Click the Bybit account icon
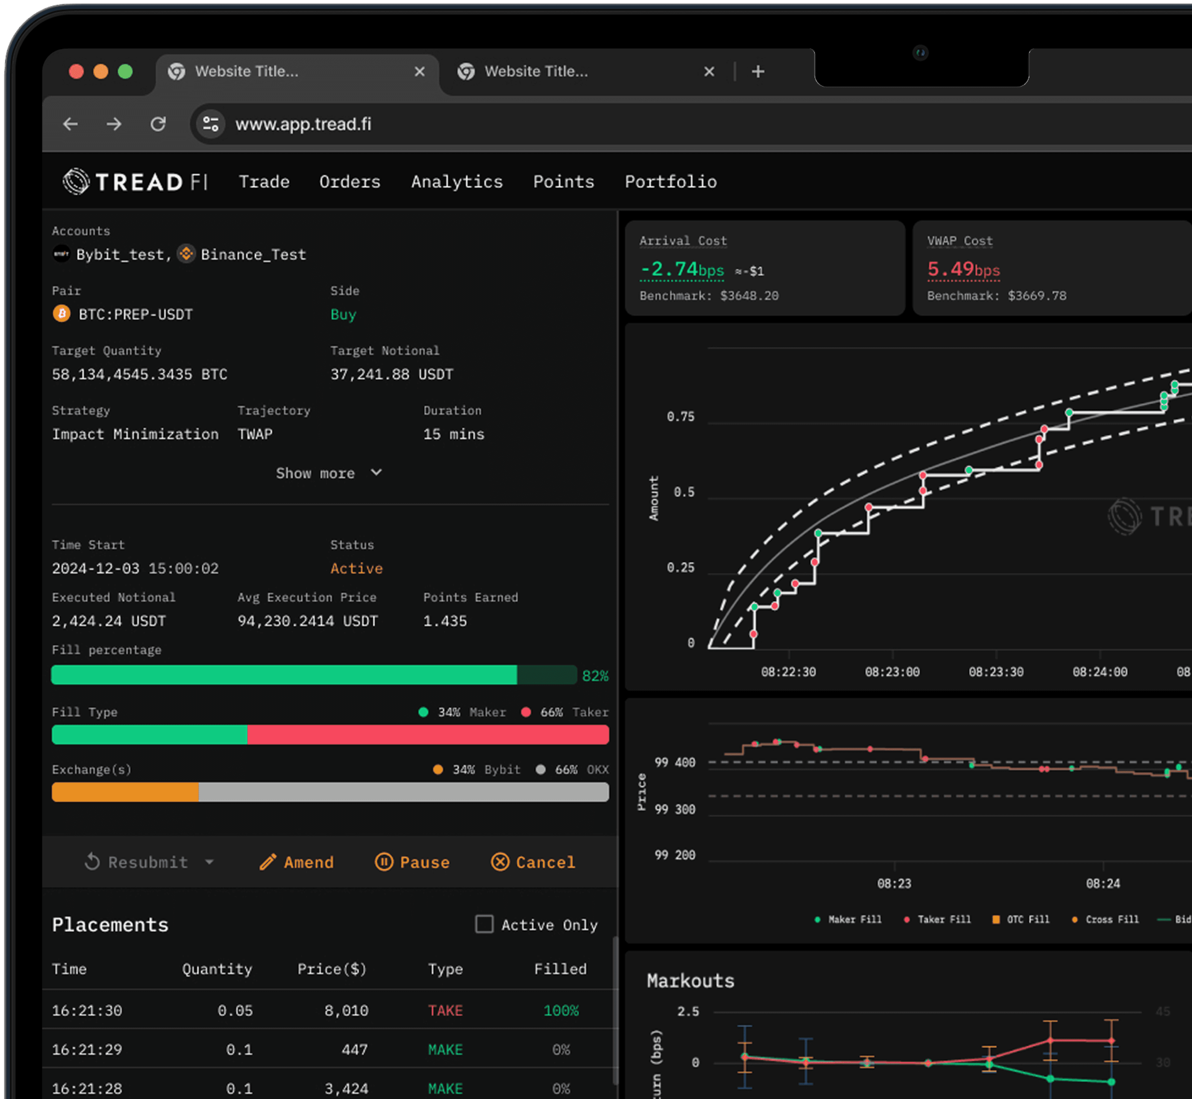Viewport: 1192px width, 1099px height. 61,254
